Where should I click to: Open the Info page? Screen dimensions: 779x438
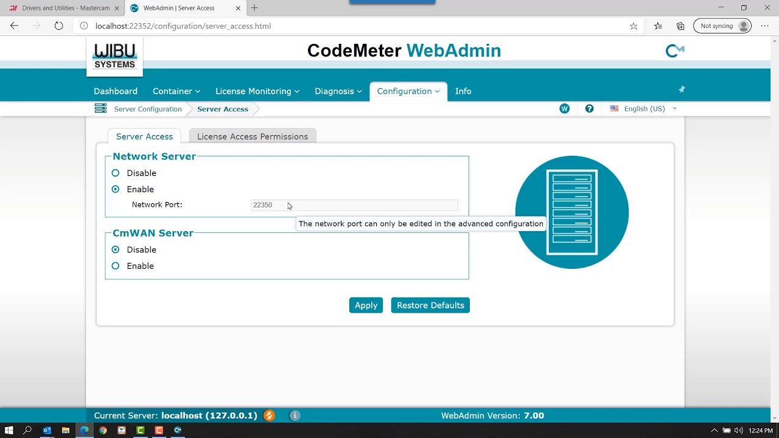coord(463,91)
